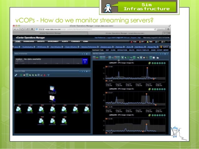Click the blue NOW health score box
The height and width of the screenshot is (149, 199).
(x=85, y=61)
